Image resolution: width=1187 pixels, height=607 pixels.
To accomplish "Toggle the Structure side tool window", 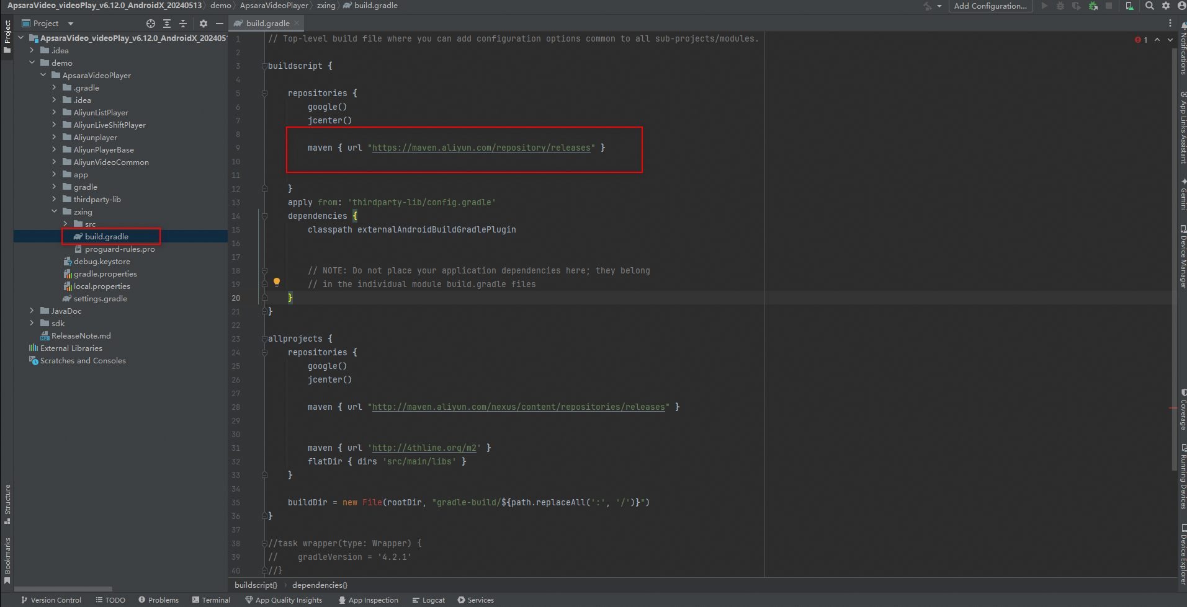I will coord(7,503).
